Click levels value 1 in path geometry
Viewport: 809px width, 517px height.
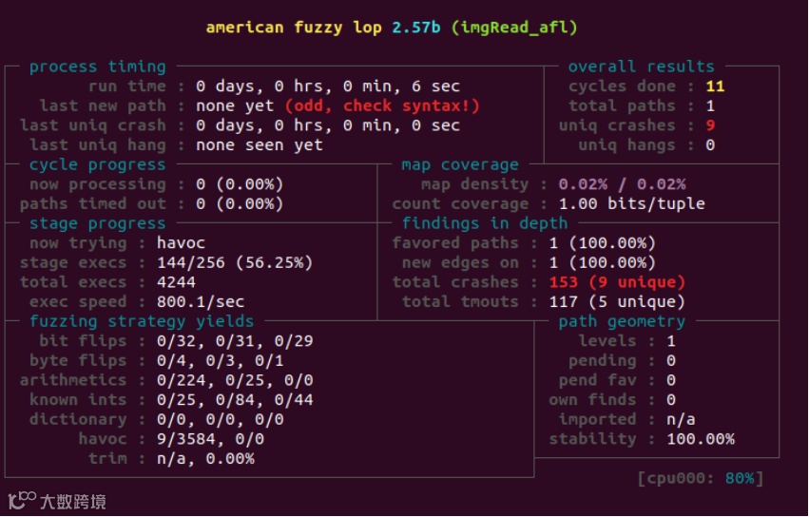tap(671, 341)
